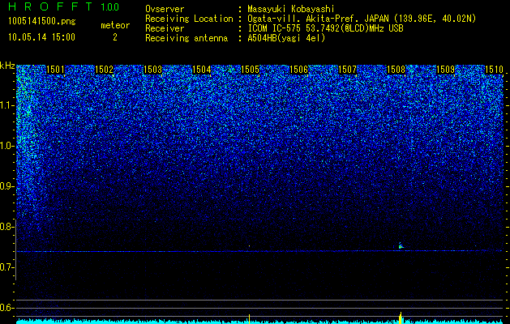Click the Ovserver label
This screenshot has height=324, width=510.
coord(165,9)
